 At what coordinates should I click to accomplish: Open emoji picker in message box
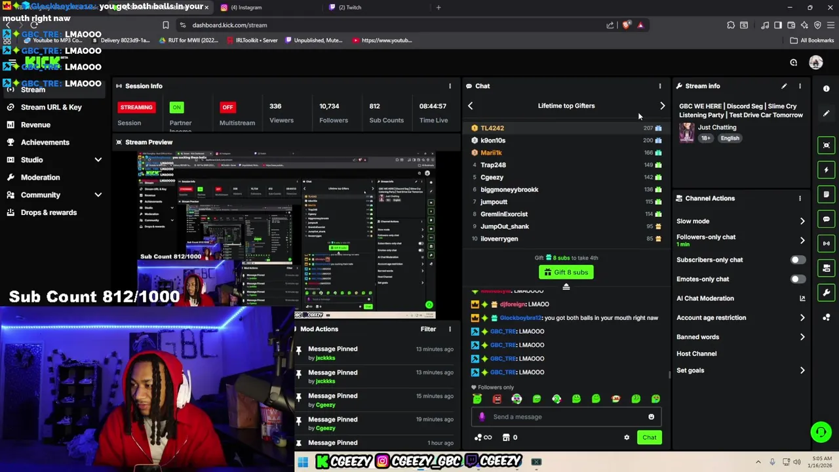click(x=651, y=417)
